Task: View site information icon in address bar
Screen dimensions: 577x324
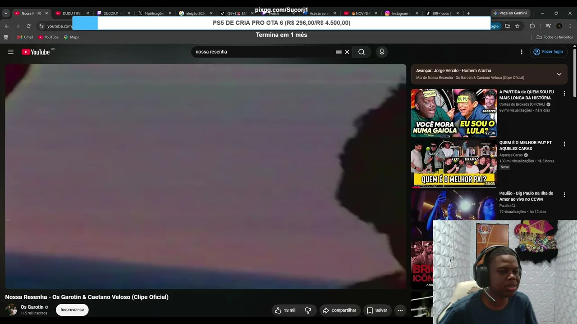Action: 41,26
